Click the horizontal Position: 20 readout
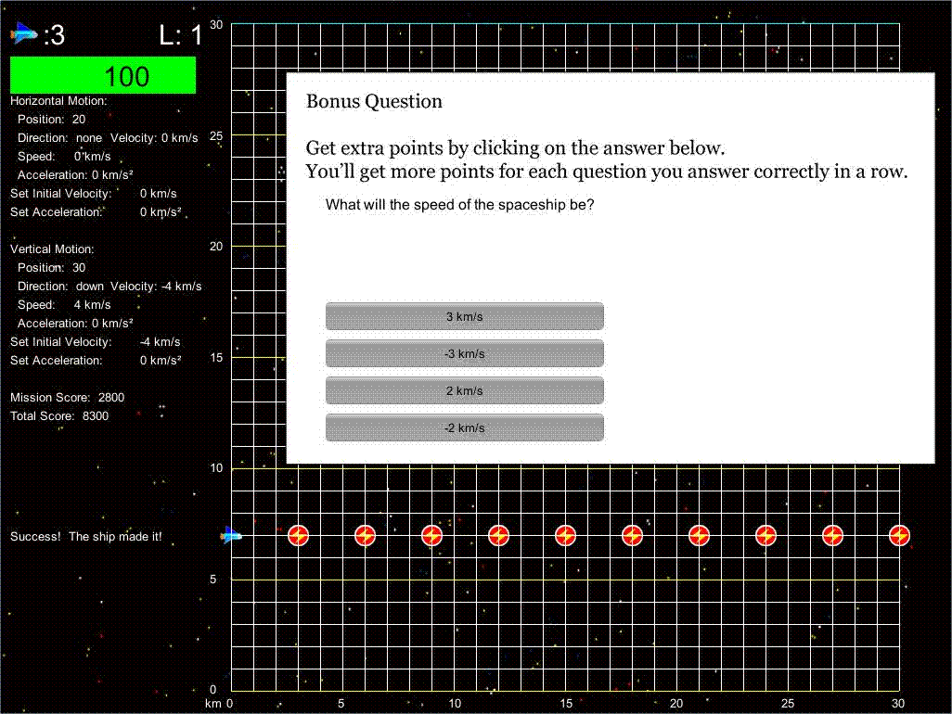The width and height of the screenshot is (952, 714). [52, 120]
